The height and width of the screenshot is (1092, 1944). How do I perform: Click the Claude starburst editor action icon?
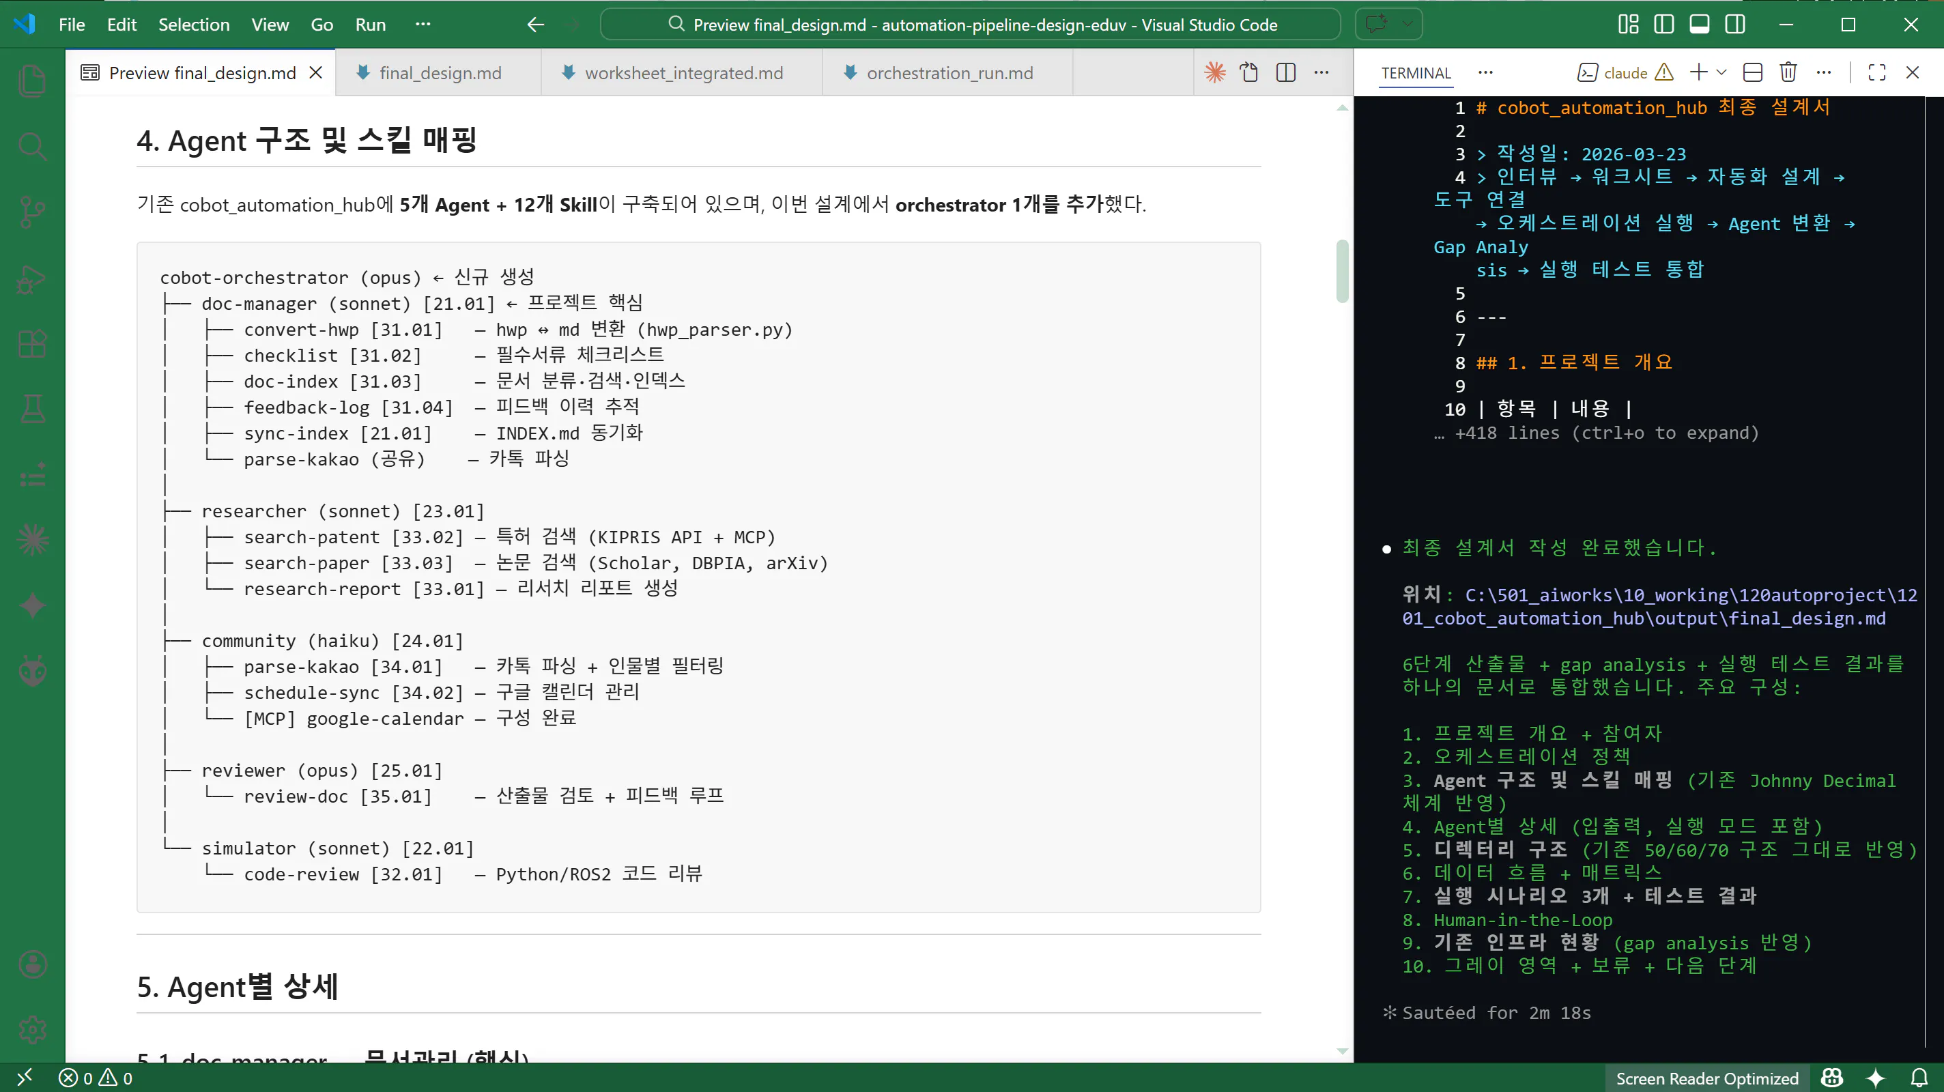point(1215,72)
